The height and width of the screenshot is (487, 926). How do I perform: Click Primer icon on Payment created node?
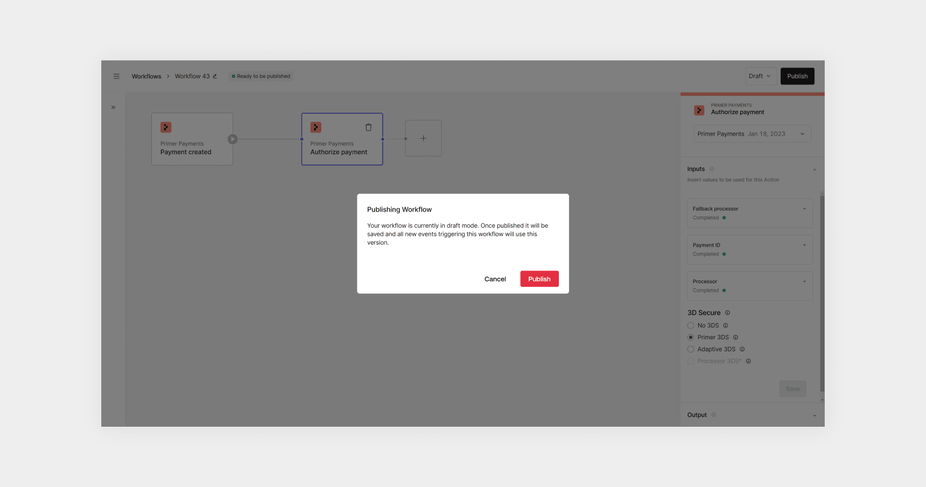pos(166,127)
